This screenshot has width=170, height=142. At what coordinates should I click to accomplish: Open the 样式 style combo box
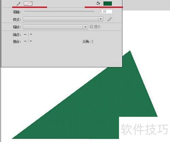(x=63, y=19)
